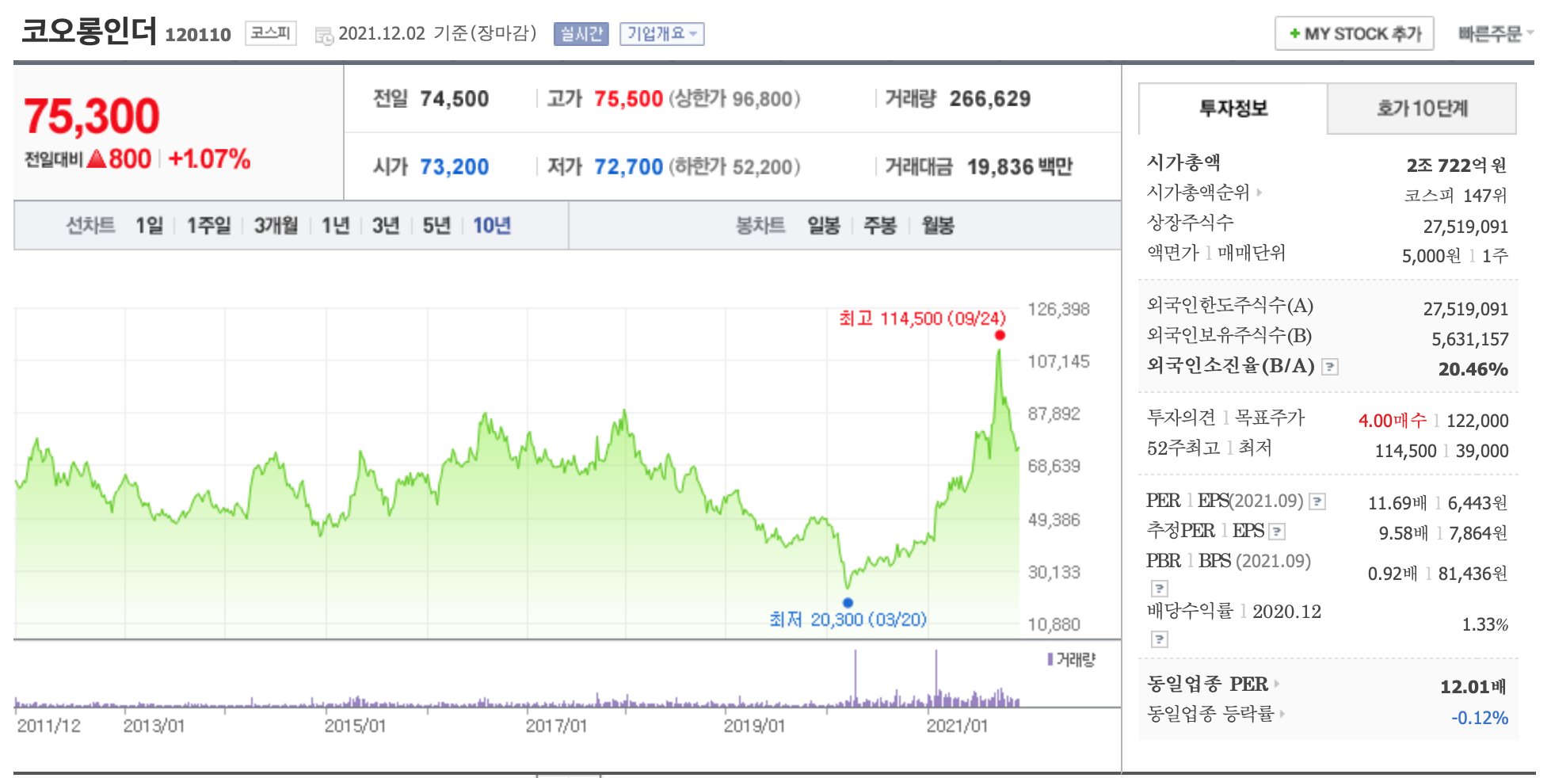The width and height of the screenshot is (1551, 778).
Task: Click the 동일업종 PER value 12.01배
Action: pos(1473,687)
